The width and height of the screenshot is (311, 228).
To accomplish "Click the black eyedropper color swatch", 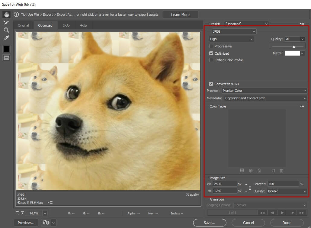I will click(6, 49).
